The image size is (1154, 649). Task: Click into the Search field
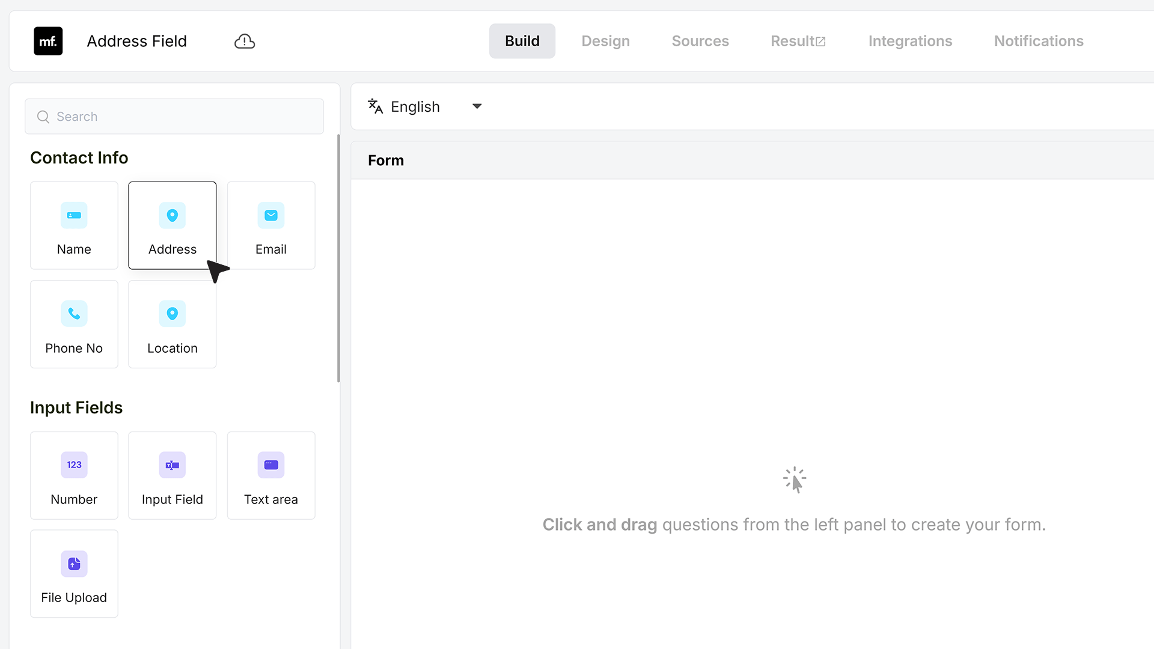pyautogui.click(x=174, y=117)
